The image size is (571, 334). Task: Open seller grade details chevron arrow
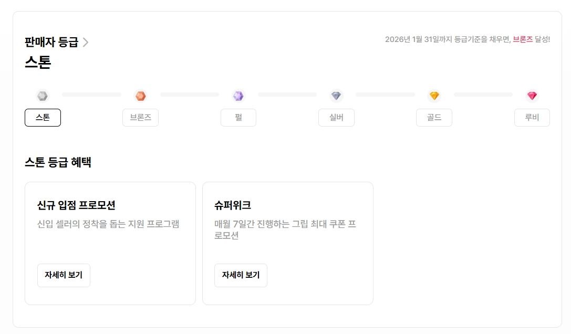click(86, 43)
